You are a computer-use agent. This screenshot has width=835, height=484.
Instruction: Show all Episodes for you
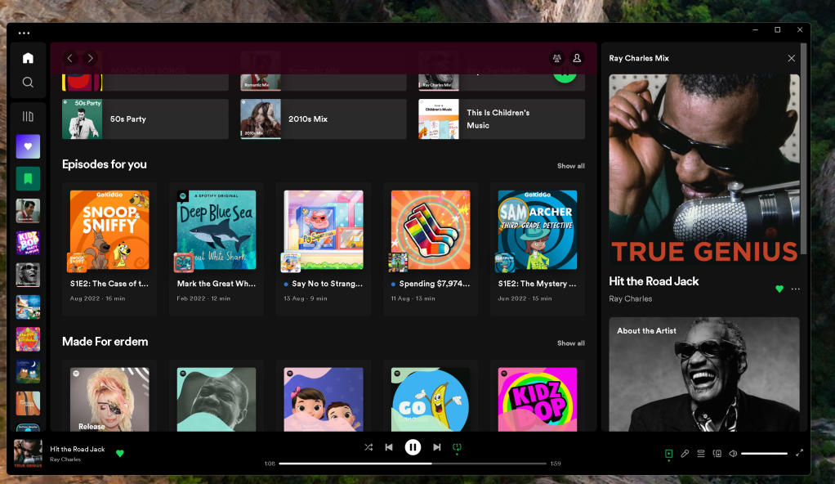(x=571, y=166)
